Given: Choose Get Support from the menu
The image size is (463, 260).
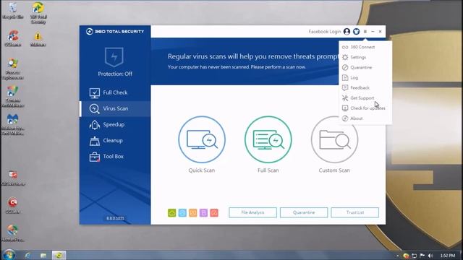Looking at the screenshot, I should [x=365, y=98].
